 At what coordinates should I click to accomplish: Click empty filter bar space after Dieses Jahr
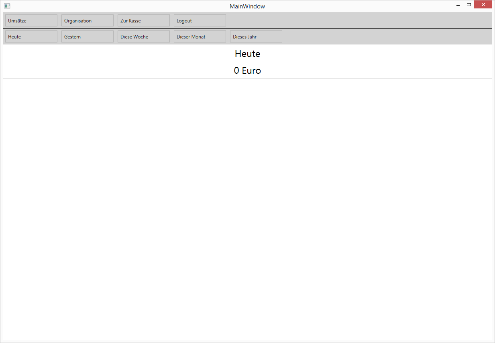click(x=385, y=36)
